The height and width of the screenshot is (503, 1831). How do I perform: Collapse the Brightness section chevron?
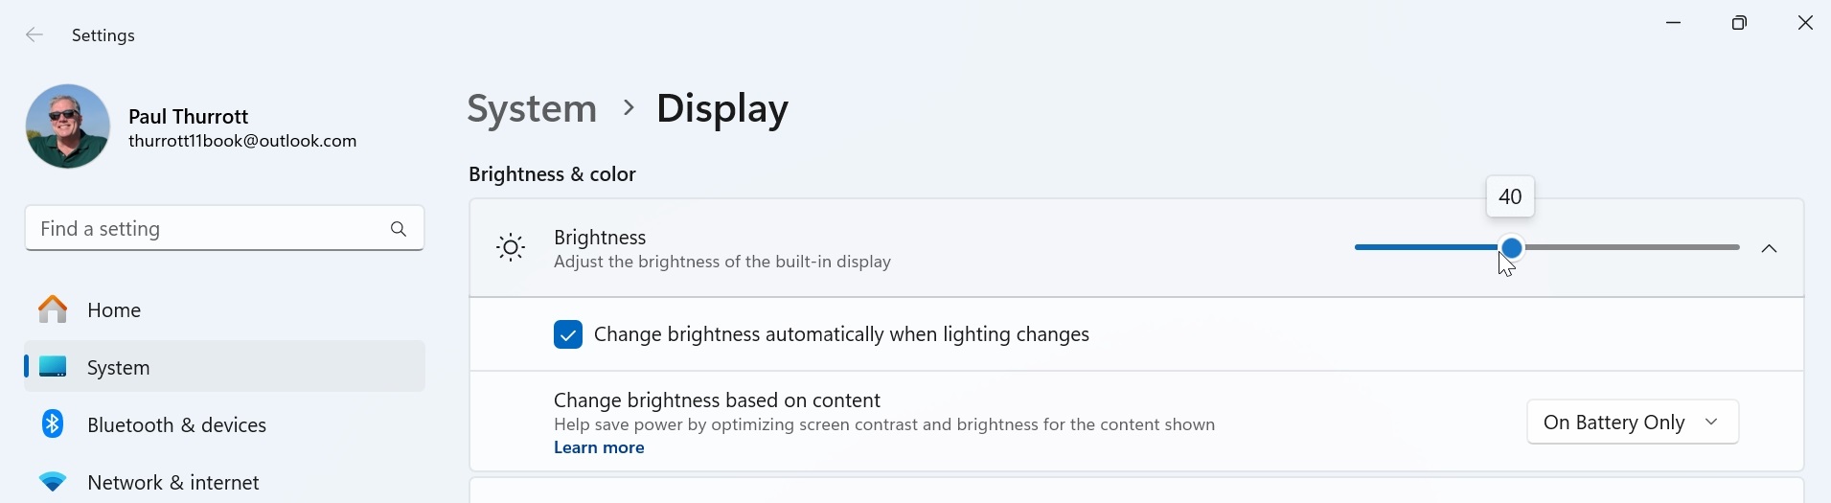point(1769,249)
